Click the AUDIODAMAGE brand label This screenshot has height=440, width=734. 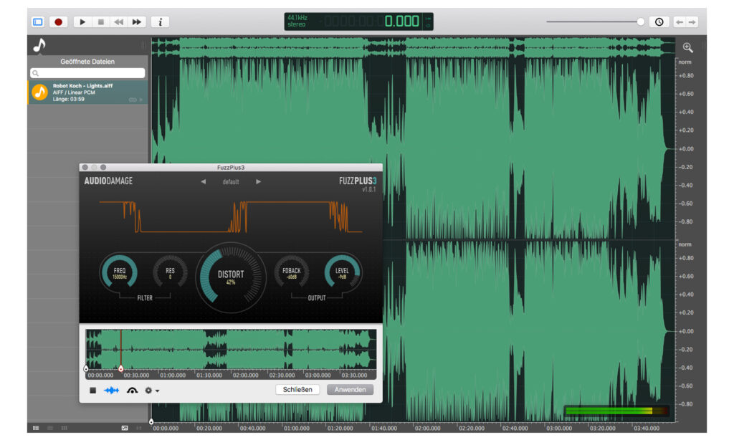(108, 181)
